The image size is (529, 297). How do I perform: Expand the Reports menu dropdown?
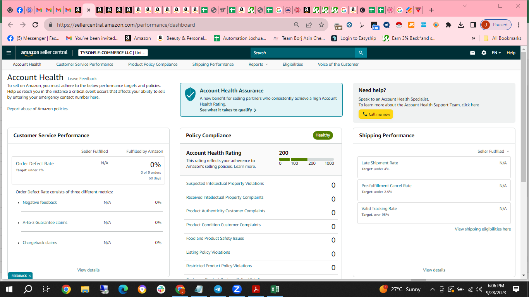(x=258, y=64)
